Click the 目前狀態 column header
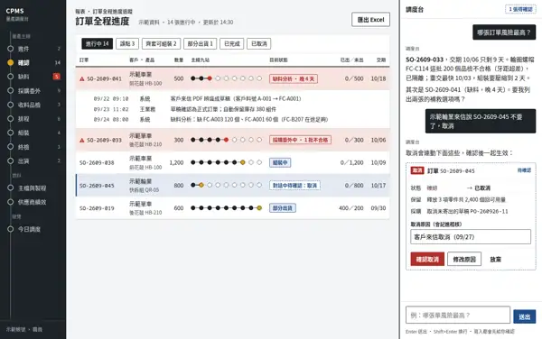This screenshot has width=542, height=339. (278, 60)
